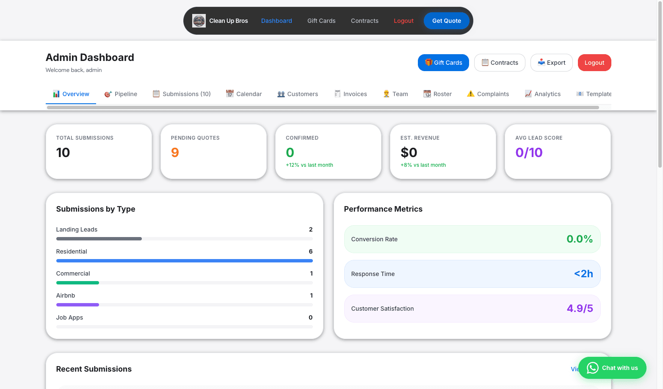This screenshot has height=389, width=663.
Task: Click the gift icon on Gift Cards button
Action: (428, 62)
